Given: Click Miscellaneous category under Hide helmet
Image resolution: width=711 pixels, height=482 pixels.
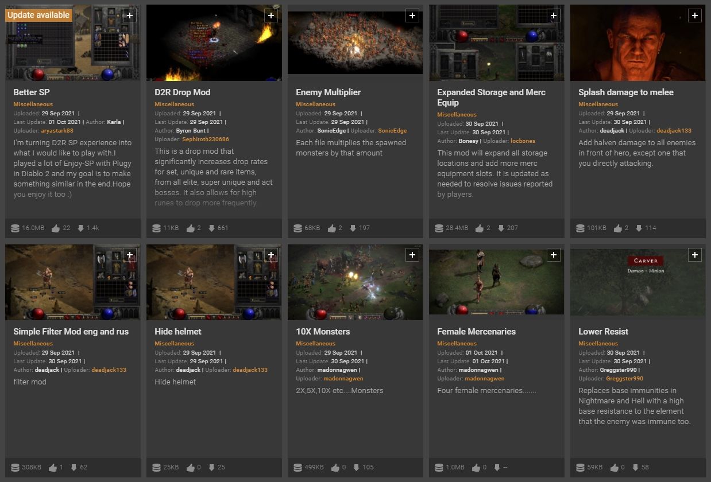Looking at the screenshot, I should click(x=175, y=344).
